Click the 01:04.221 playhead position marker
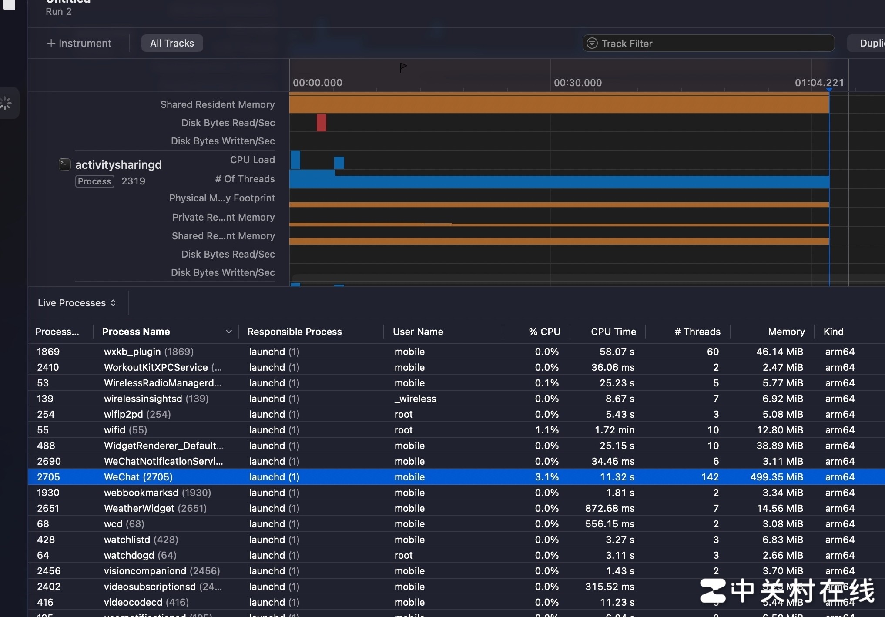This screenshot has height=617, width=885. (829, 90)
